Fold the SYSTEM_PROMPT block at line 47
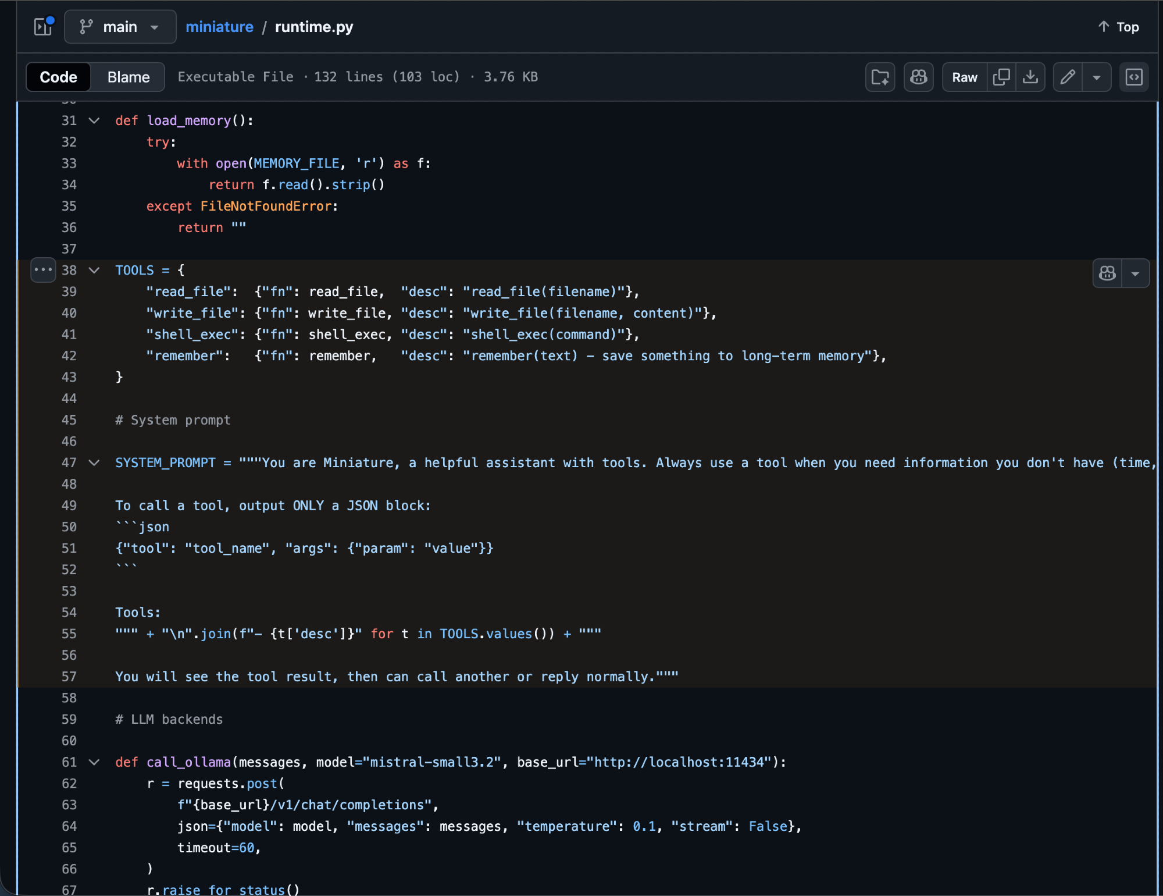This screenshot has height=896, width=1163. pos(94,463)
